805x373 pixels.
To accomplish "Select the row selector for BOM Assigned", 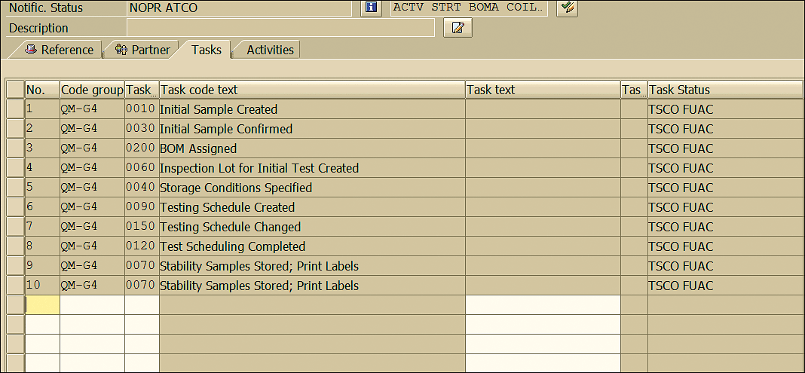I will click(16, 148).
